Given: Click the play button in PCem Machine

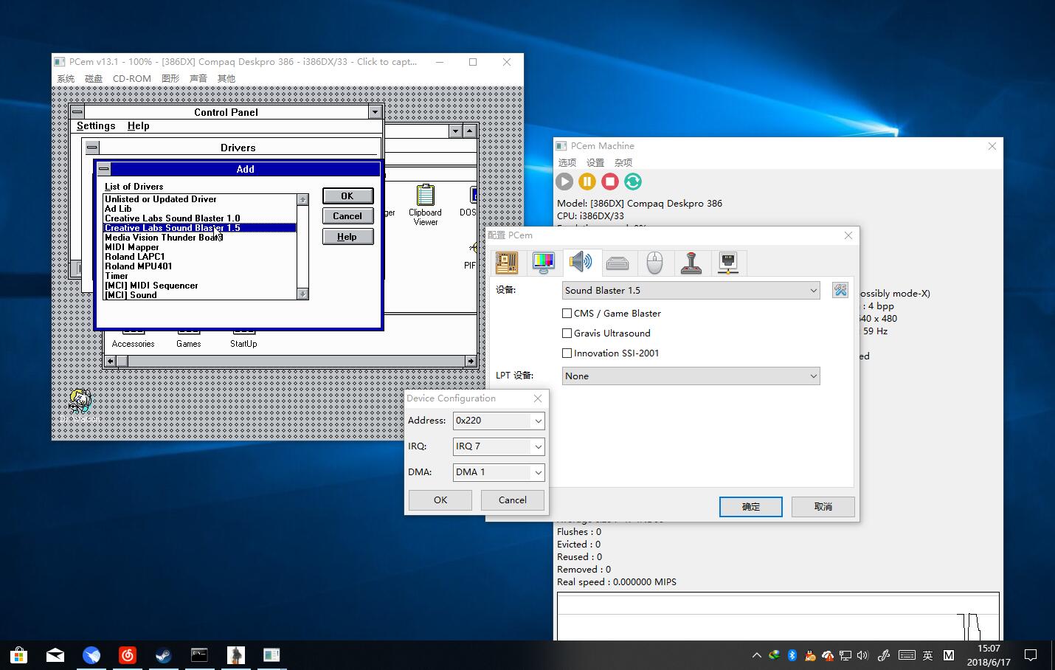Looking at the screenshot, I should [564, 182].
